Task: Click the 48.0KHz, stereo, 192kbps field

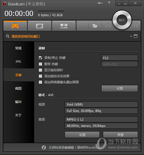Action: 101,126
